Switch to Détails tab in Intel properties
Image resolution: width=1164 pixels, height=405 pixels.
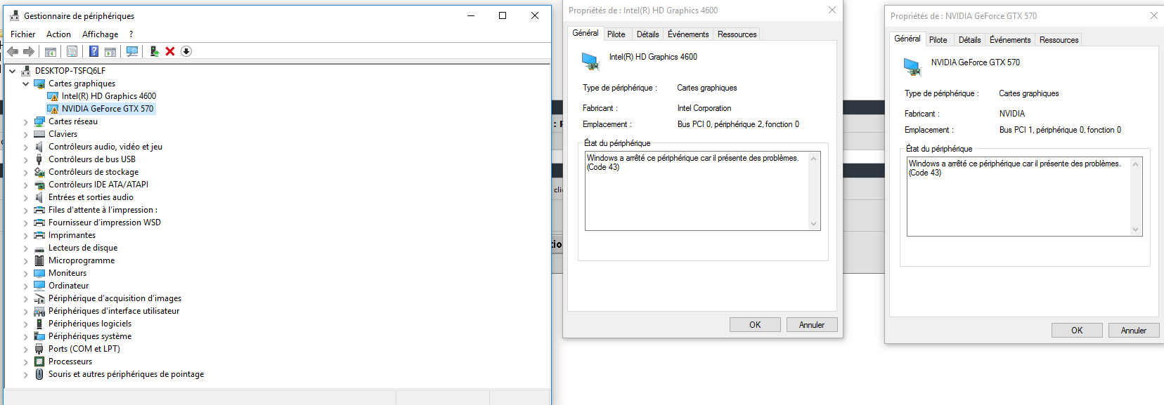point(648,34)
